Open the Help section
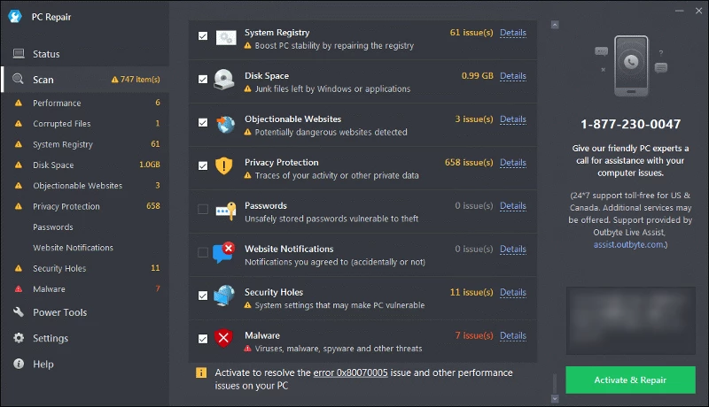The width and height of the screenshot is (709, 407). tap(85, 364)
